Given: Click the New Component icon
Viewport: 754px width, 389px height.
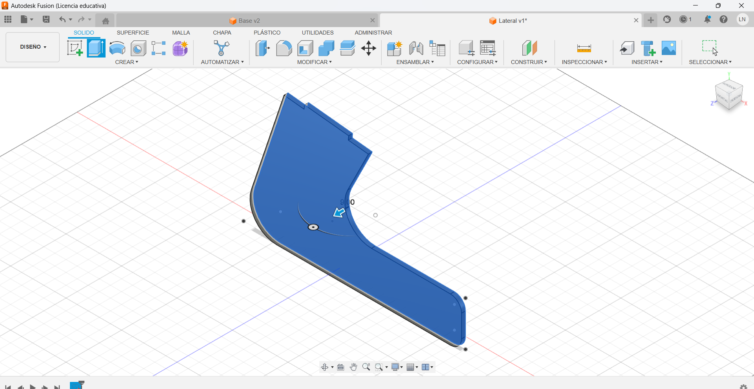Looking at the screenshot, I should point(394,48).
